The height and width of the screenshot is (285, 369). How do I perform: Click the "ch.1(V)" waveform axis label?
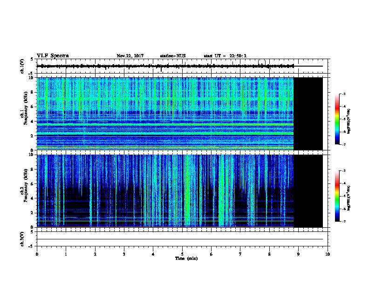tap(22, 66)
